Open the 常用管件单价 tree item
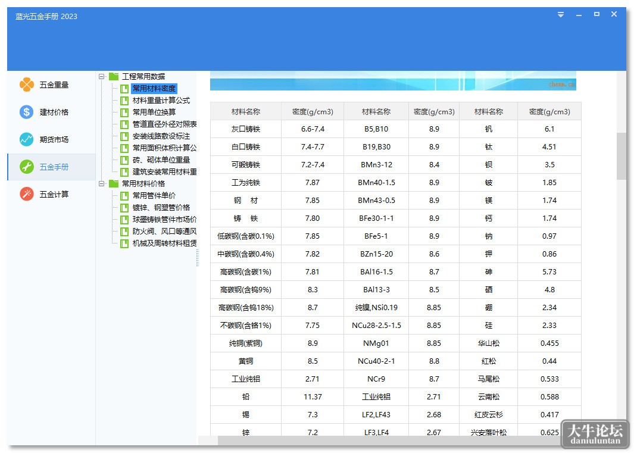The height and width of the screenshot is (453, 634). click(154, 196)
